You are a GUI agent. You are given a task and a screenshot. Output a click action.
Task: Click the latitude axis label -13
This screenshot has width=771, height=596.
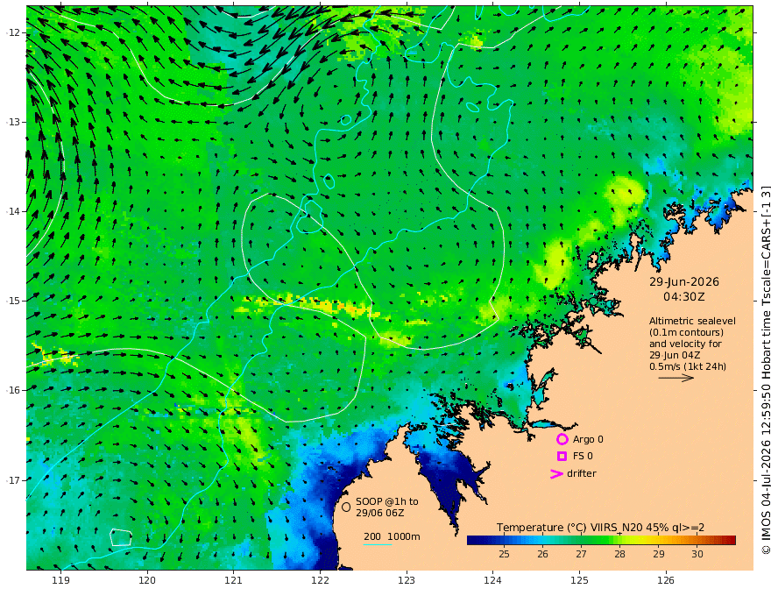point(13,122)
